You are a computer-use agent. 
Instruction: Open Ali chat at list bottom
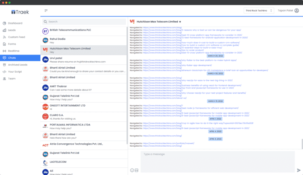click(x=83, y=172)
